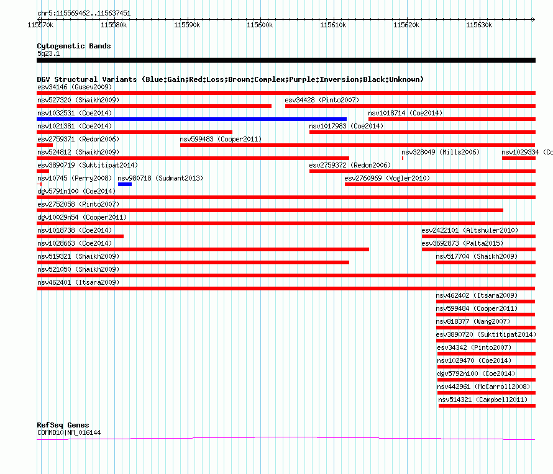Click the partially visible nsv1029334 label
553x474 pixels.
click(x=528, y=152)
